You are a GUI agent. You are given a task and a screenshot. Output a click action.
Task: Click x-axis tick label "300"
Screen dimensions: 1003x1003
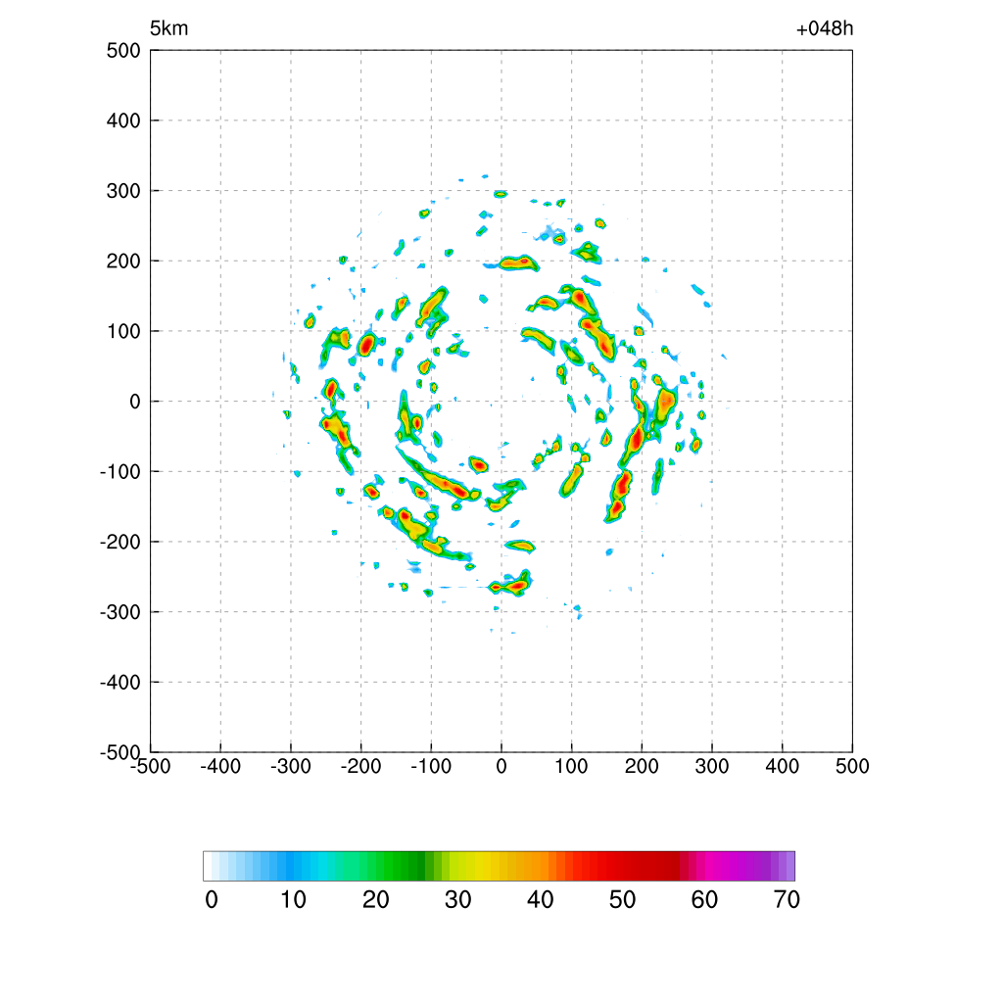(x=712, y=766)
